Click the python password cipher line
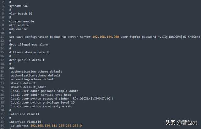Viewport: 201px width, 129px height. coord(62,99)
